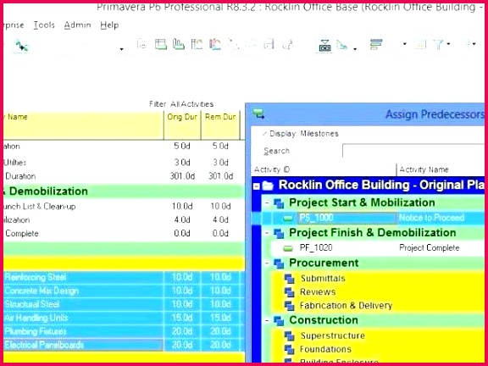Click the Filter funnel icon
This screenshot has height=366, width=488.
tap(439, 44)
